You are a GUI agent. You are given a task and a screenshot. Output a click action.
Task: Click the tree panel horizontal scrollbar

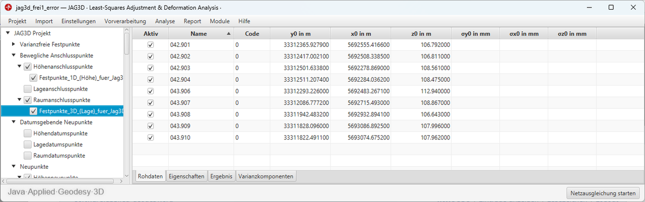(60, 180)
